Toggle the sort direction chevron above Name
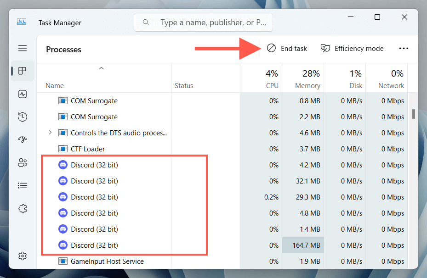 click(x=101, y=68)
